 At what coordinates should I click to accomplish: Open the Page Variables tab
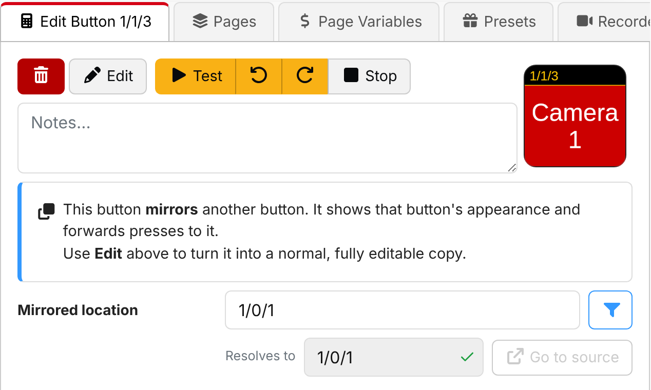click(x=359, y=22)
